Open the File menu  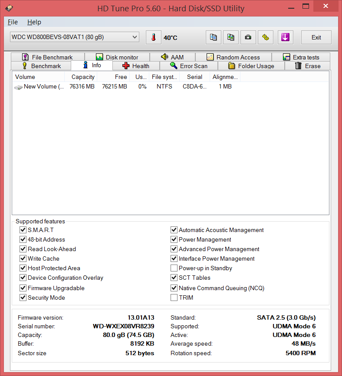tap(13, 22)
